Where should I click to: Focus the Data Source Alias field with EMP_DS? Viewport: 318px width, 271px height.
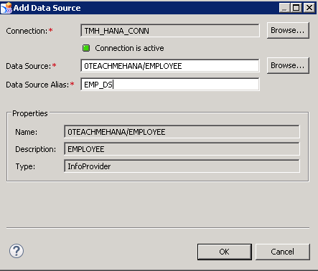(x=170, y=85)
